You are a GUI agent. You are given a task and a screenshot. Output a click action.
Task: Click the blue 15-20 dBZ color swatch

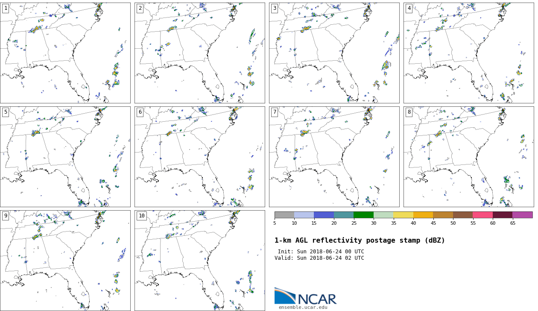pyautogui.click(x=324, y=215)
